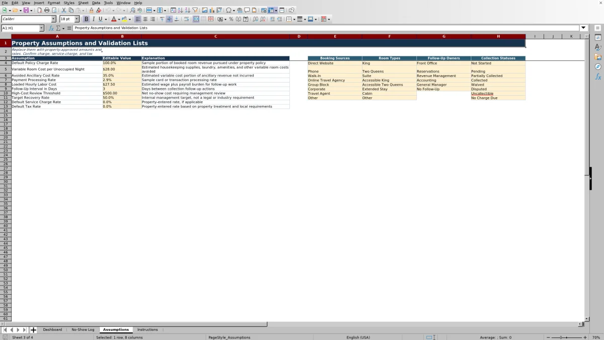
Task: Click the Insert Chart icon
Action: pos(212,10)
